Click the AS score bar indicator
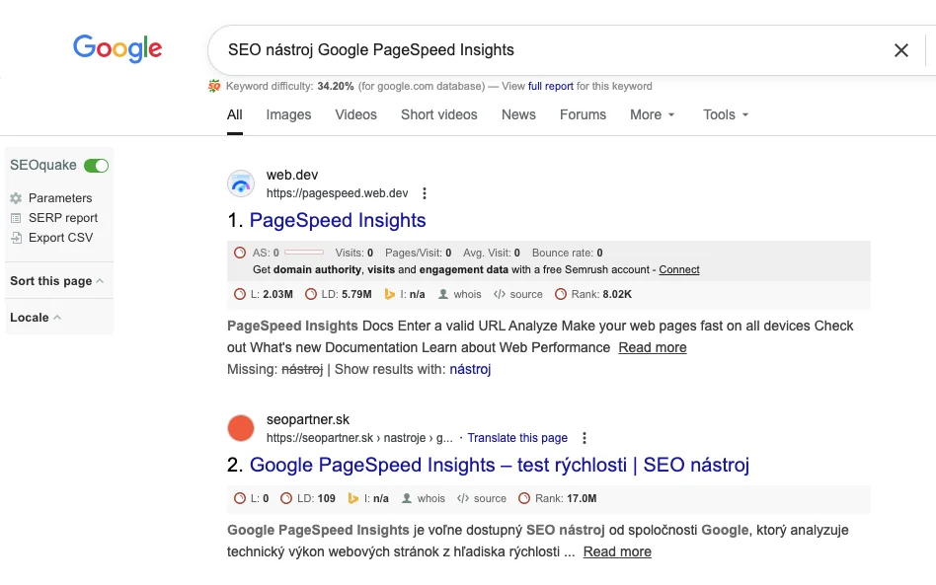This screenshot has width=936, height=585. 303,253
